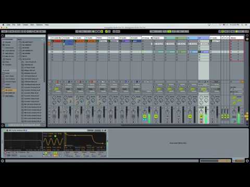Toggle Detail View button at bottom right
The width and height of the screenshot is (250, 187).
pyautogui.click(x=247, y=161)
